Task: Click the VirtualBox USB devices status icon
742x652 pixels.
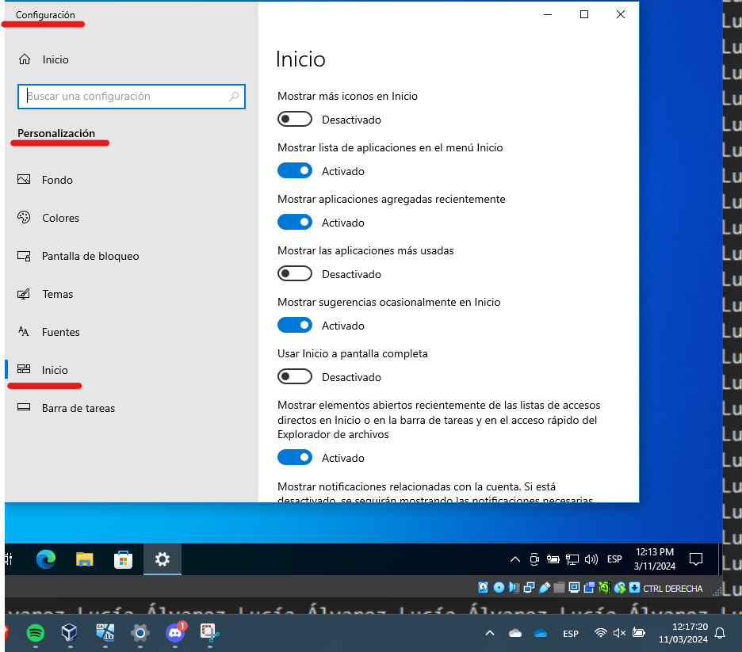Action: tap(546, 587)
